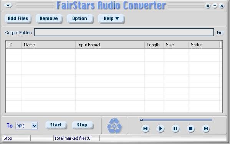Click the playback position slider
The width and height of the screenshot is (230, 144).
pyautogui.click(x=176, y=120)
